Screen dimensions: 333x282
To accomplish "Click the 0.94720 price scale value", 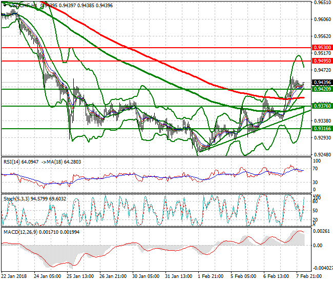I will pyautogui.click(x=322, y=70).
